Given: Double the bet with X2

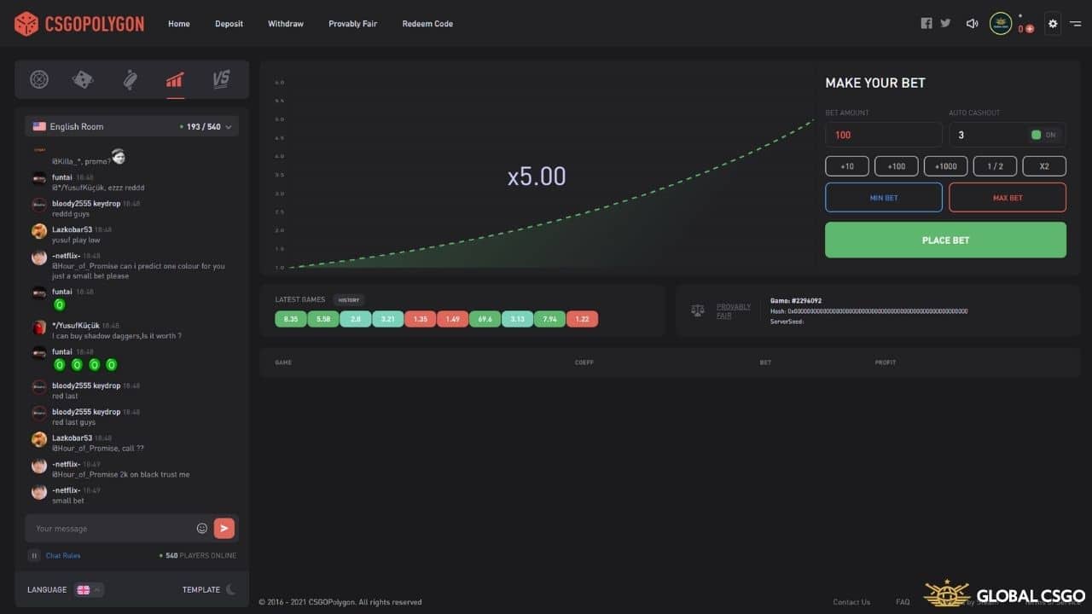Looking at the screenshot, I should click(1044, 166).
